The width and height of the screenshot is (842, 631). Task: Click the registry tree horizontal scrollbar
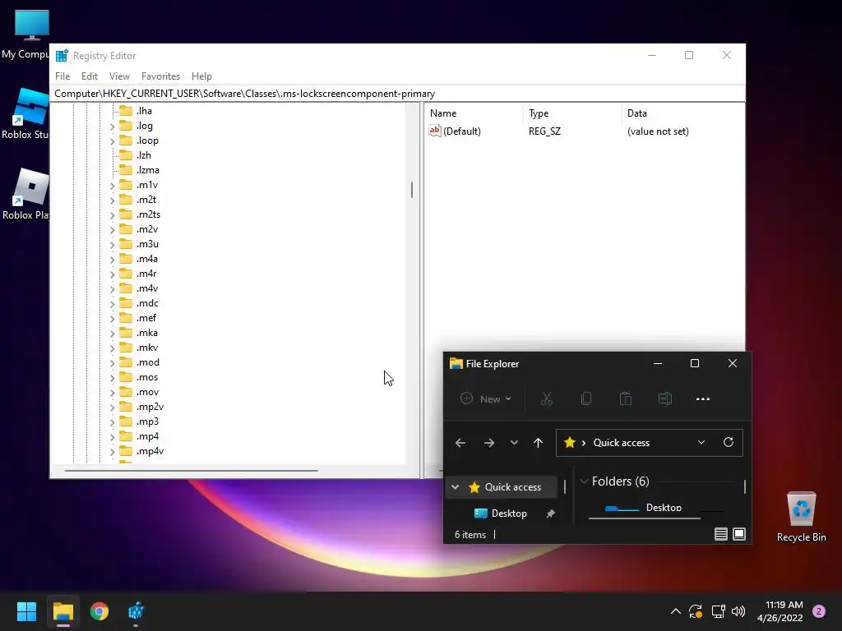click(x=191, y=471)
